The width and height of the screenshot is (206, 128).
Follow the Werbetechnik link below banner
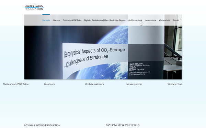coord(175,84)
